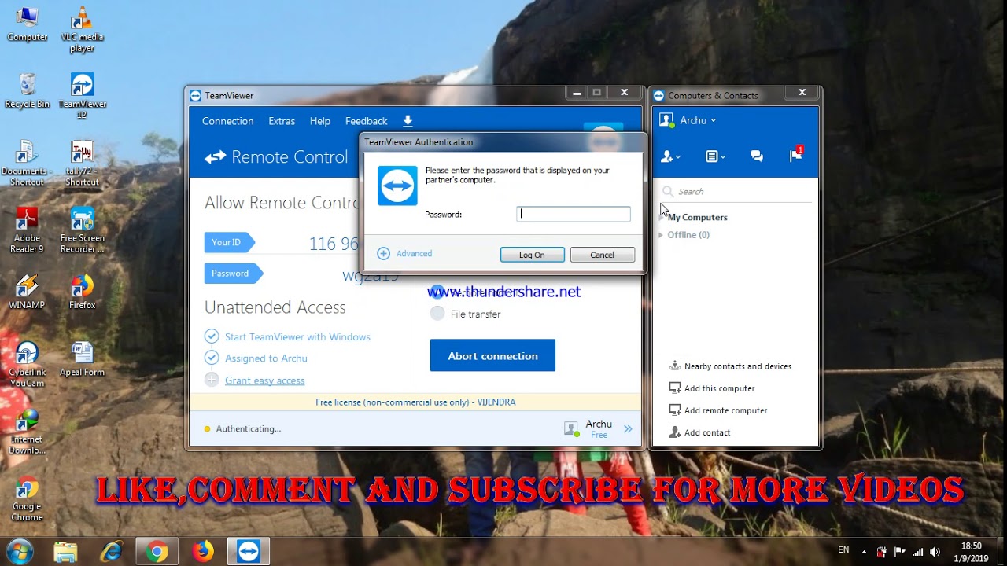Open the Feedback menu item
Screen dimensions: 1007x566
tap(366, 121)
